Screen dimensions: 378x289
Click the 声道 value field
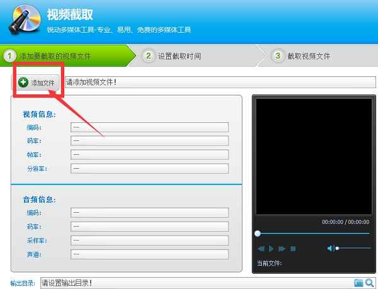[149, 254]
